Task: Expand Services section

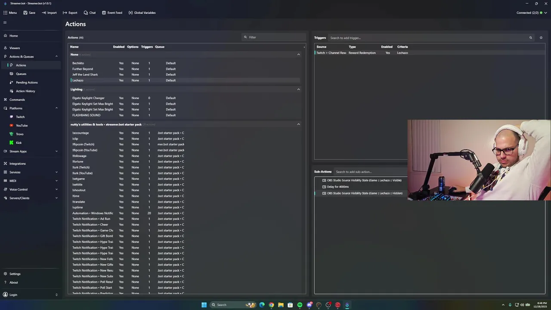Action: pyautogui.click(x=56, y=172)
